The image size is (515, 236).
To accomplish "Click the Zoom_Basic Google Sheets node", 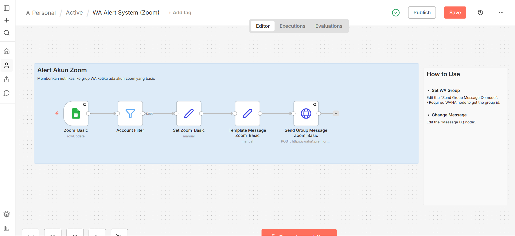I will point(76,114).
